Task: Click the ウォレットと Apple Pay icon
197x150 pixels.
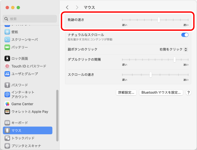Action: point(7,111)
